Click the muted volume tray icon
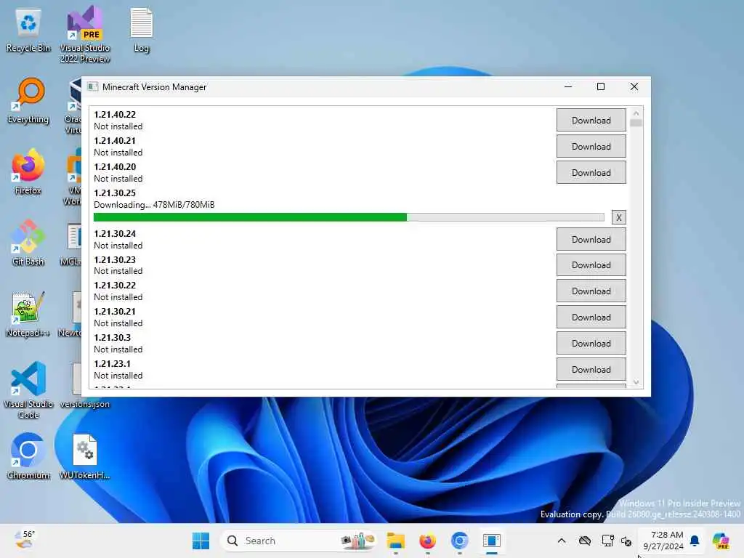This screenshot has width=744, height=558. [x=626, y=541]
